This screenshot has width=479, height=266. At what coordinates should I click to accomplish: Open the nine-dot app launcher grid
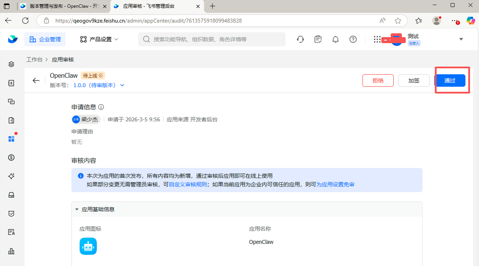[x=377, y=39]
